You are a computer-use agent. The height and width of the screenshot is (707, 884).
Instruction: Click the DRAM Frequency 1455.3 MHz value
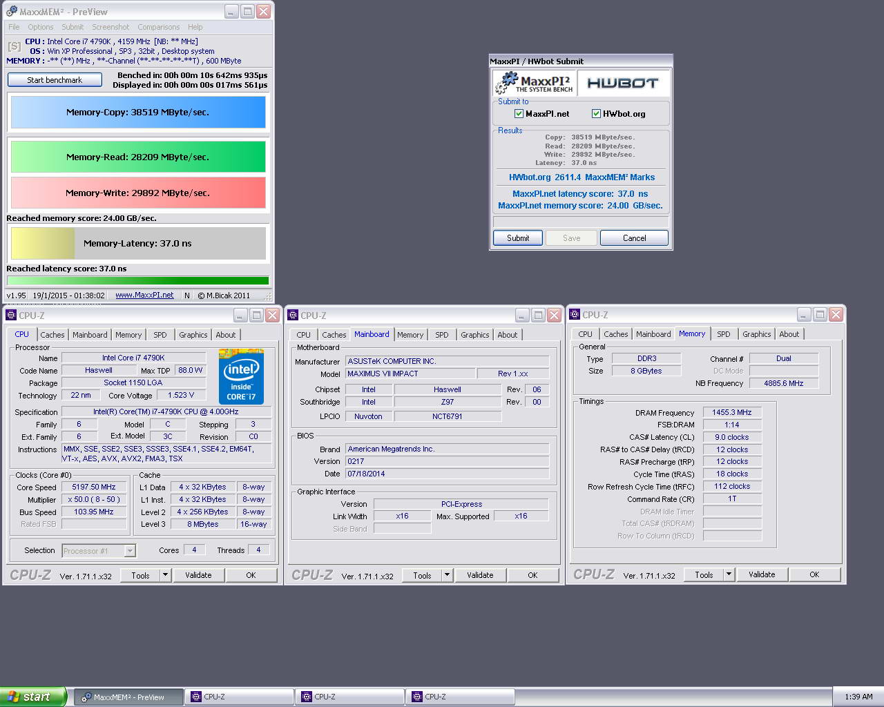point(732,412)
